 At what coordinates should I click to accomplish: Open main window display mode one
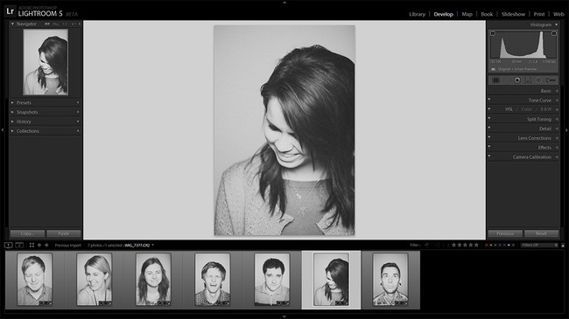[x=8, y=245]
